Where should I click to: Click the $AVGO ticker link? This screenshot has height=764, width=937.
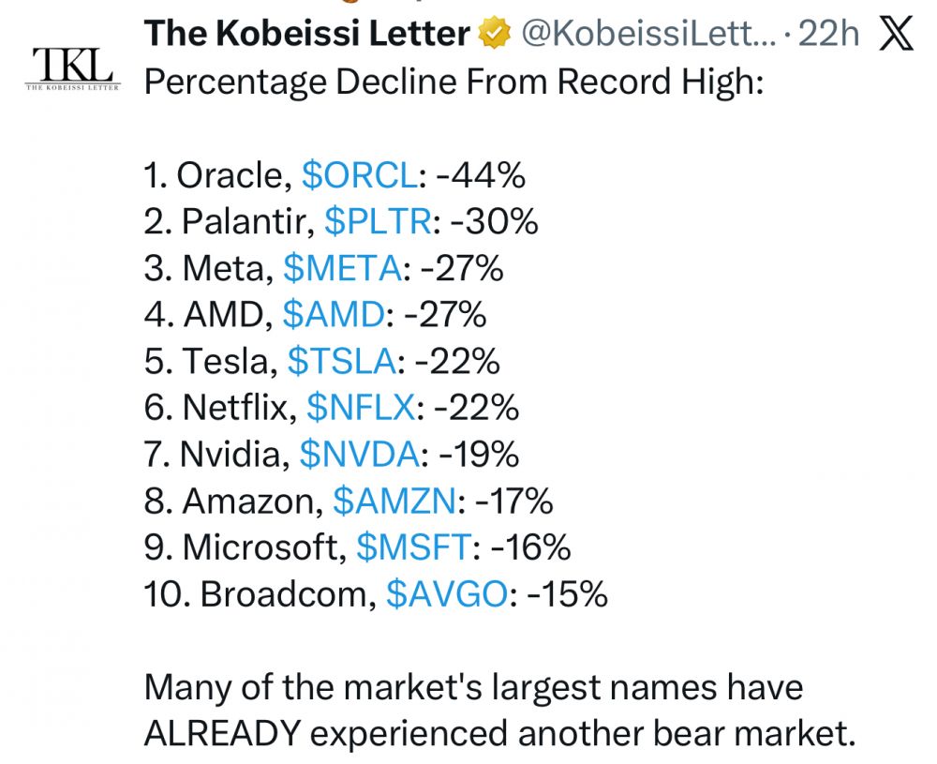445,594
